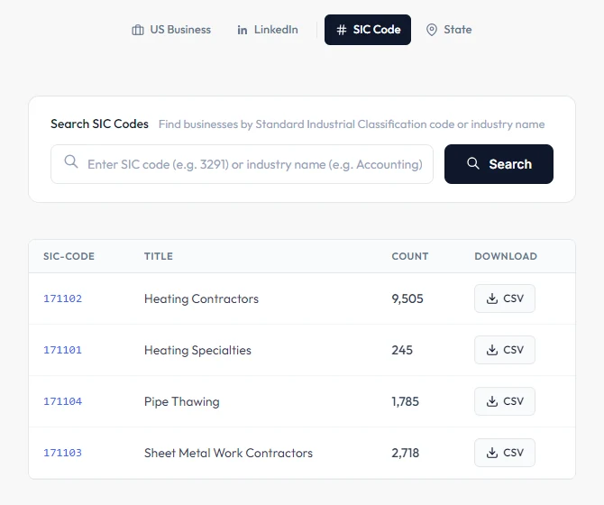Download CSV for Heating Contractors
Viewport: 604px width, 505px height.
coord(505,298)
